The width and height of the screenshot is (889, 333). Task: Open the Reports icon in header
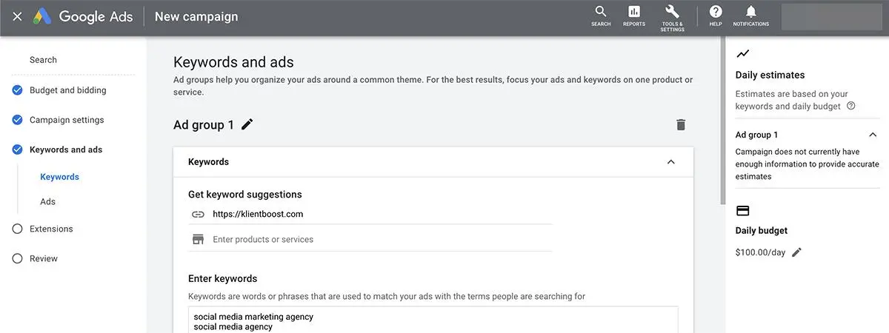tap(633, 12)
